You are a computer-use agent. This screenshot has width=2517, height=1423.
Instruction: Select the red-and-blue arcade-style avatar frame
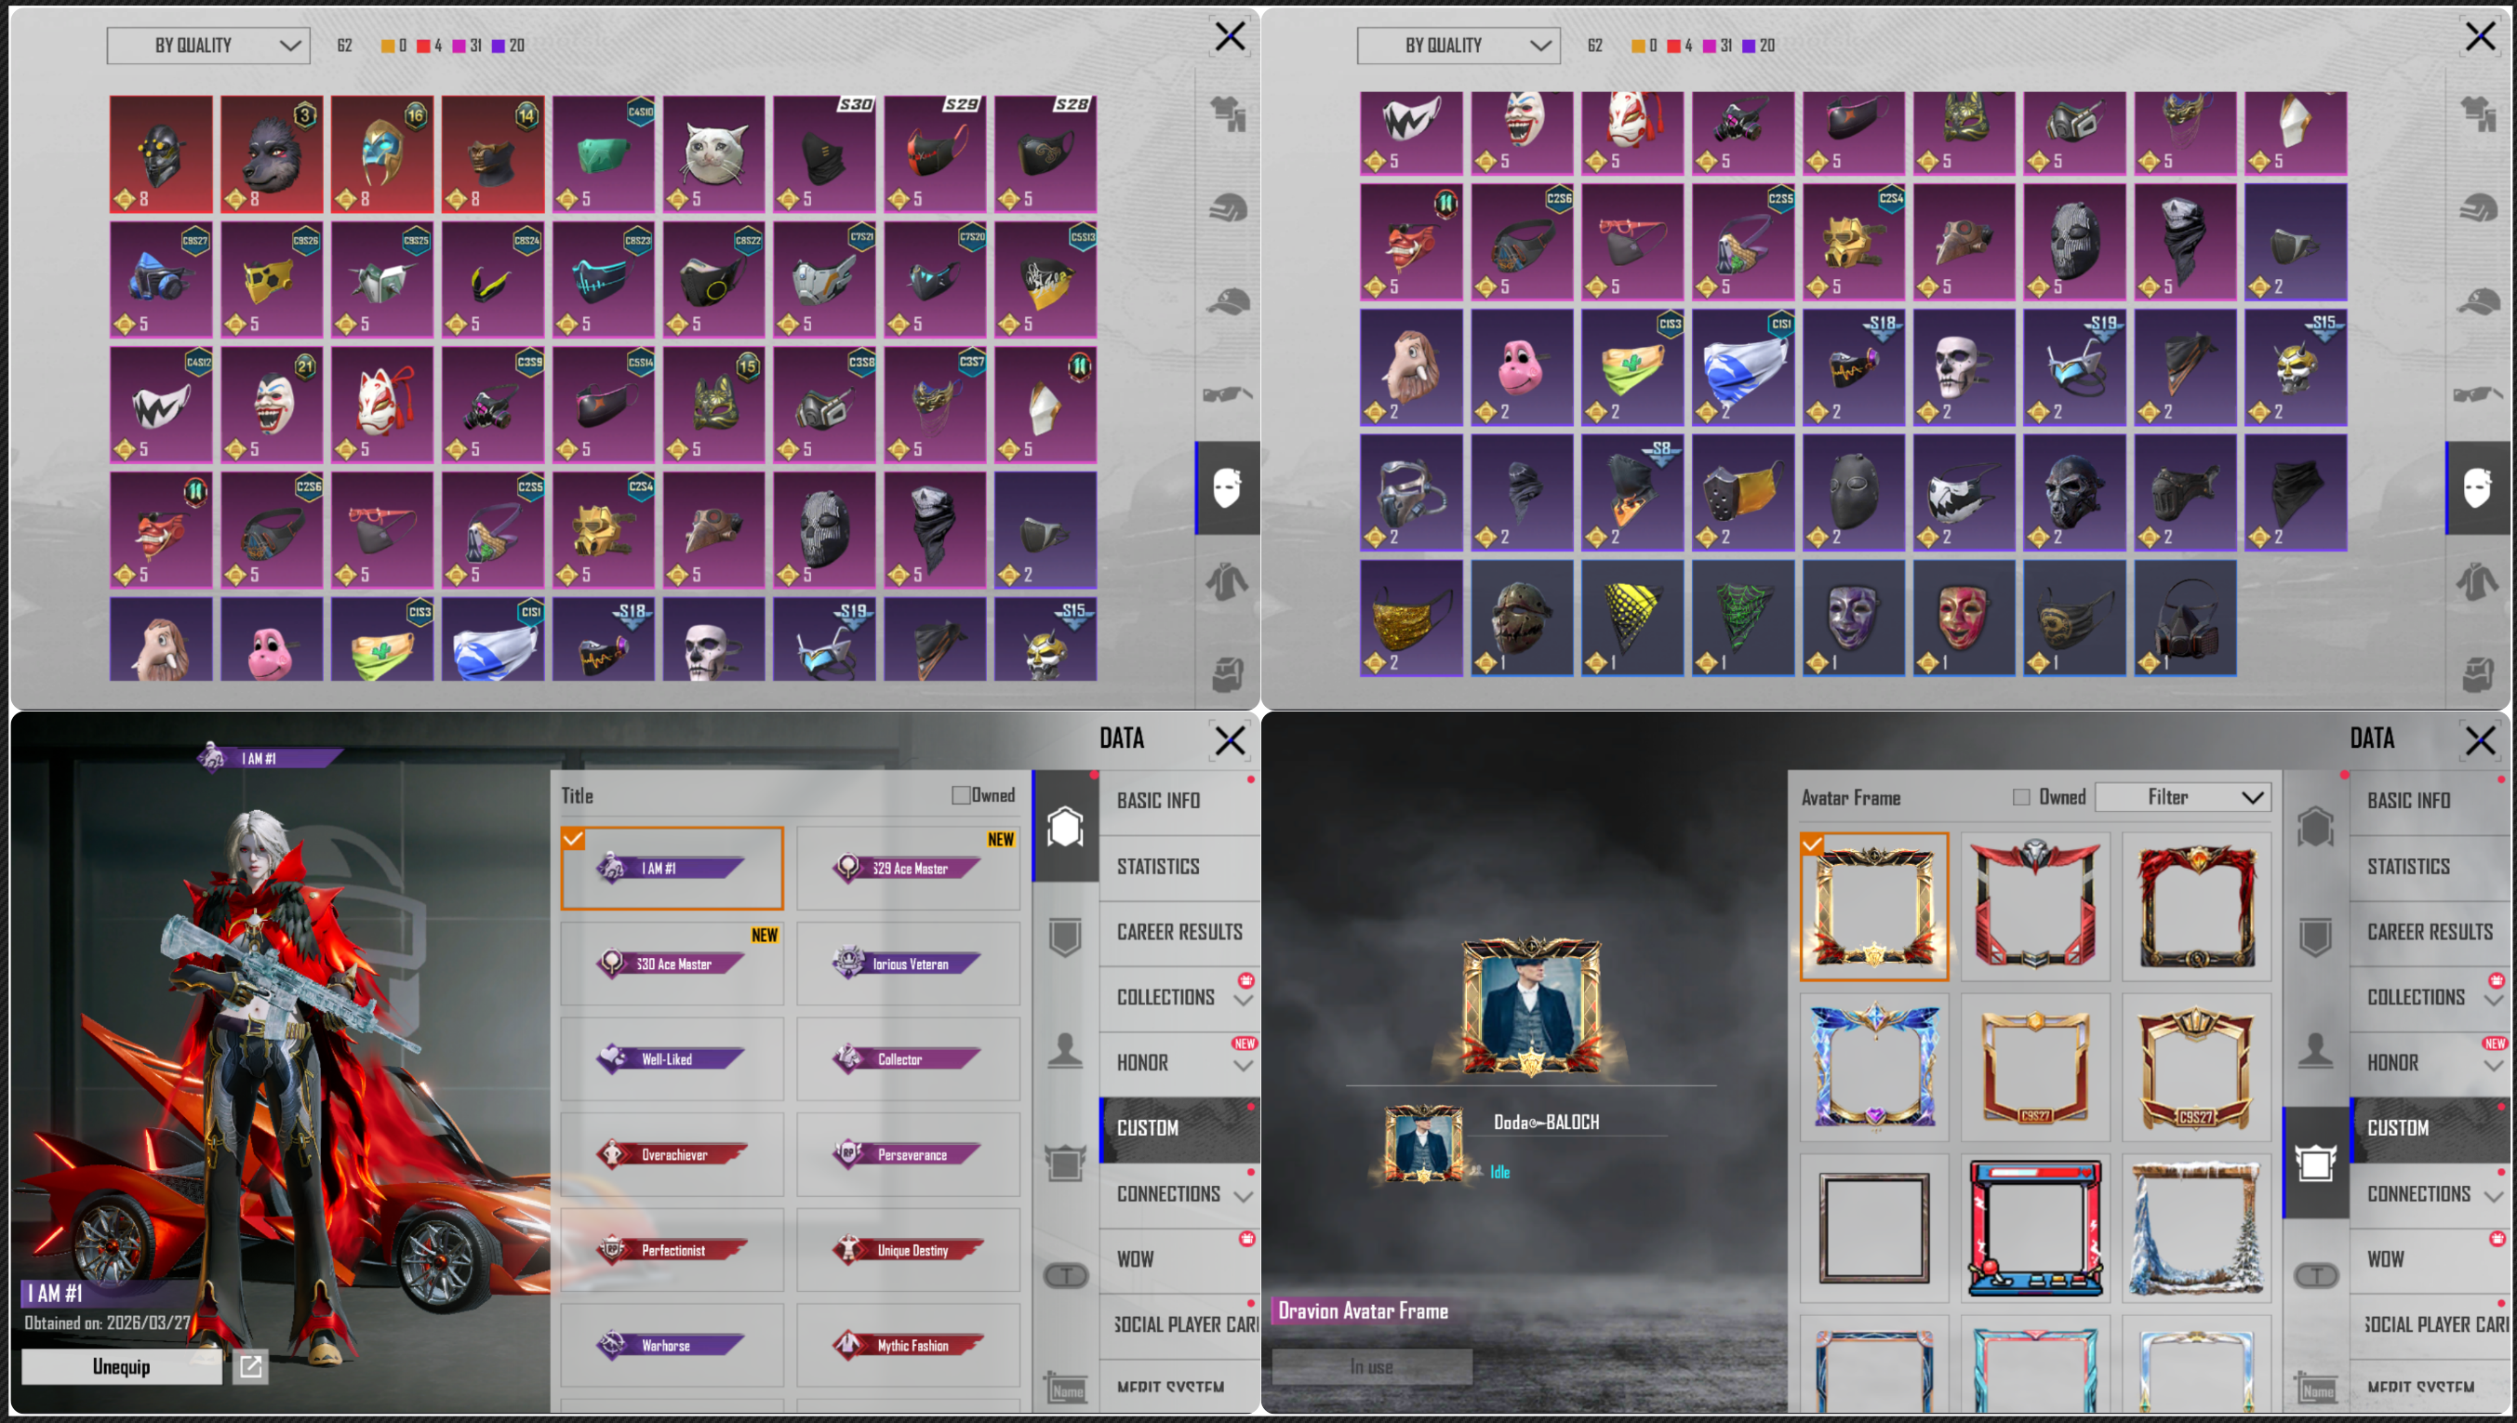(x=2035, y=1229)
